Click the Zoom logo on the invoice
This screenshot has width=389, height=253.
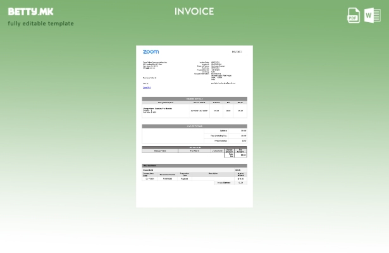click(151, 52)
